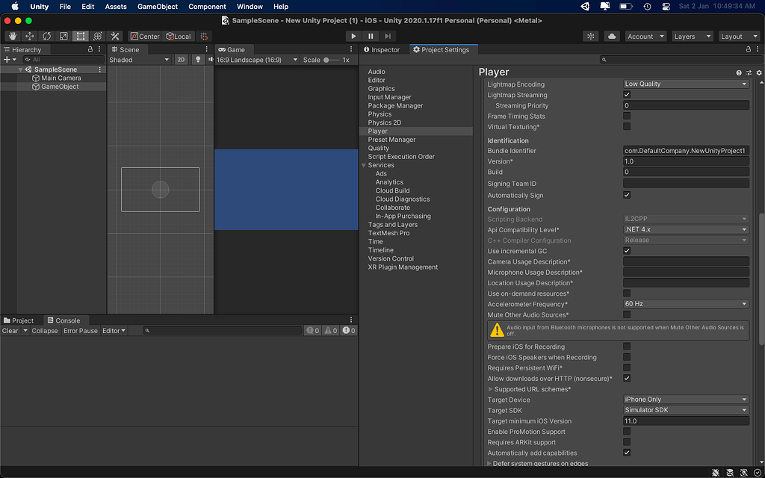Enable Frame Timing Stats checkbox

[x=627, y=116]
